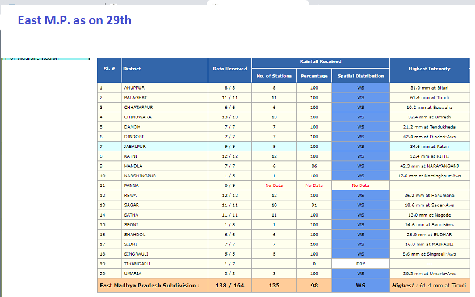Select the MANDLA district cell

[x=165, y=166]
